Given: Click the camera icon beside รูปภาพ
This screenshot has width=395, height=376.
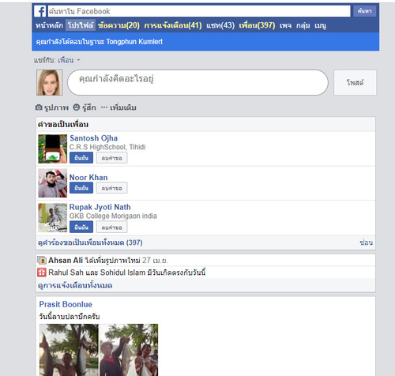Looking at the screenshot, I should point(39,107).
